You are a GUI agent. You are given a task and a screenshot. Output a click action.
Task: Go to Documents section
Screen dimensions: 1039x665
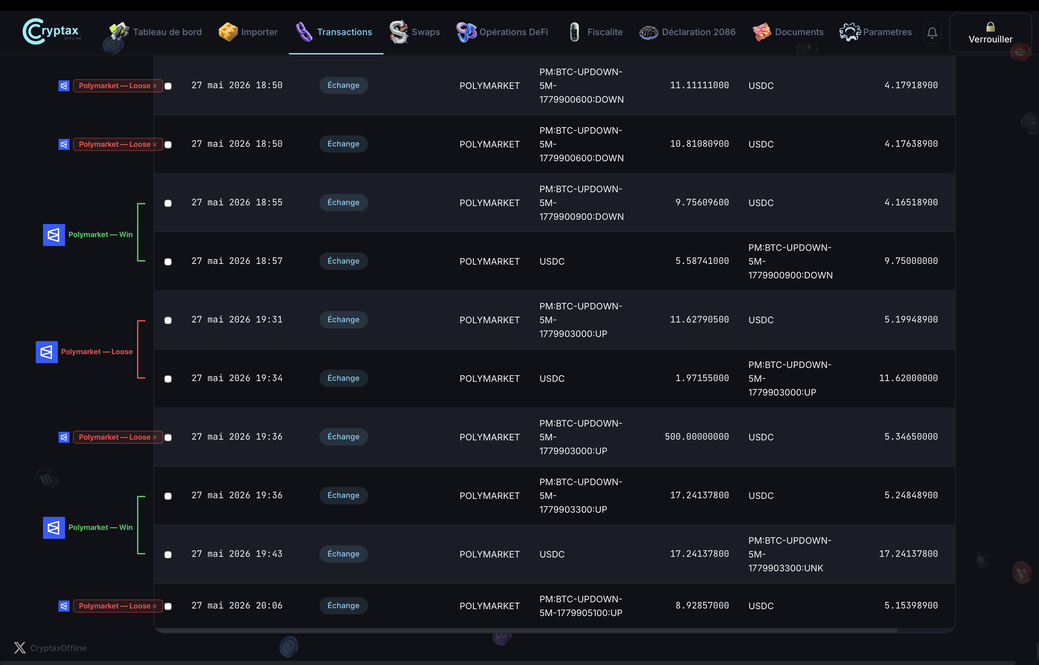(x=788, y=32)
